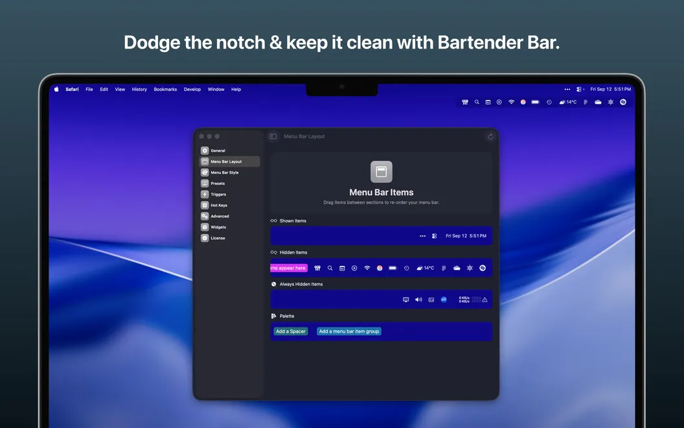This screenshot has width=684, height=428.
Task: Select the warning triangle in Always Hidden Items
Action: point(484,300)
